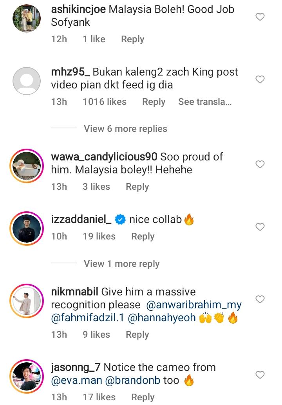Reply to ashikincjoe's comment
Viewport: 282px width, 405px height.
tap(132, 39)
